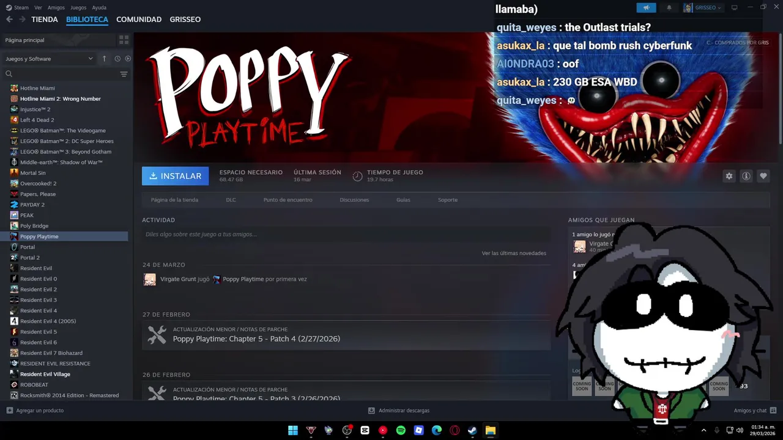The image size is (783, 440).
Task: Select Left 4 Dead 2 in library
Action: (x=37, y=120)
